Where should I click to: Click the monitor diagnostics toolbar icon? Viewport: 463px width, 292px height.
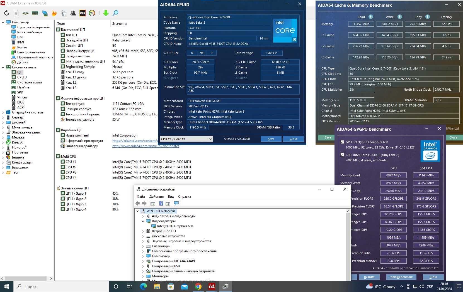45,13
